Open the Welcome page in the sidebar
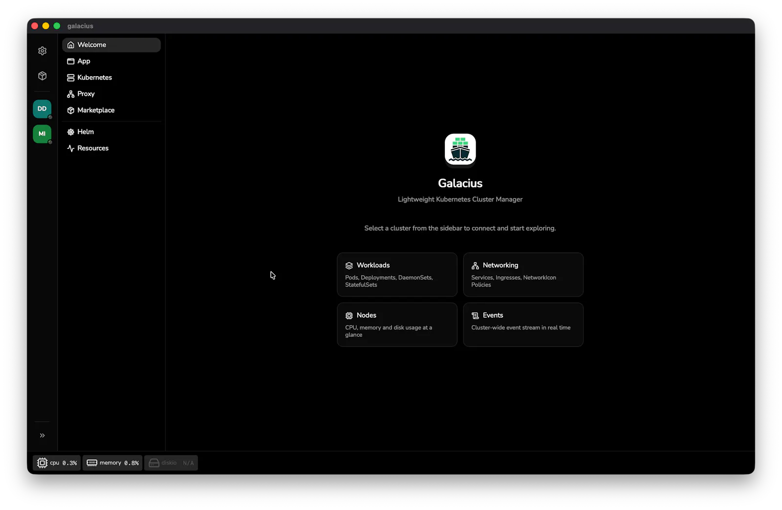The width and height of the screenshot is (782, 510). 111,45
